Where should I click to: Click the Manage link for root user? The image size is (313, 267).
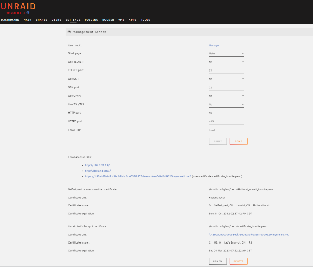[x=214, y=46]
